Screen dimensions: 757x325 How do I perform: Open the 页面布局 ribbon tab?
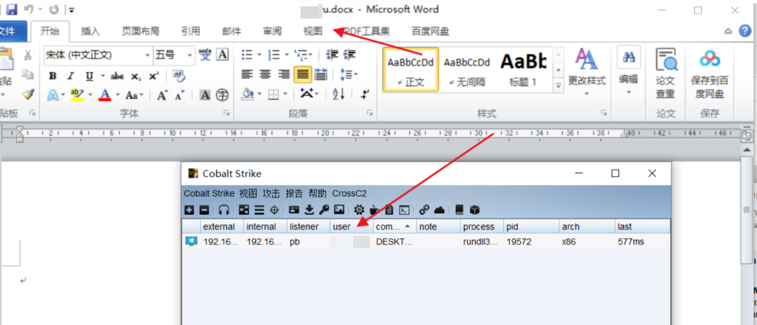[x=140, y=32]
